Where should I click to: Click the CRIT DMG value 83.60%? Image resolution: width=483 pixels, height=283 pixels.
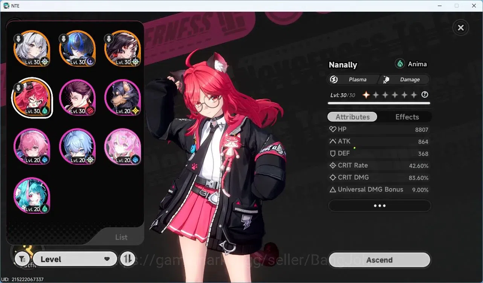[419, 178]
